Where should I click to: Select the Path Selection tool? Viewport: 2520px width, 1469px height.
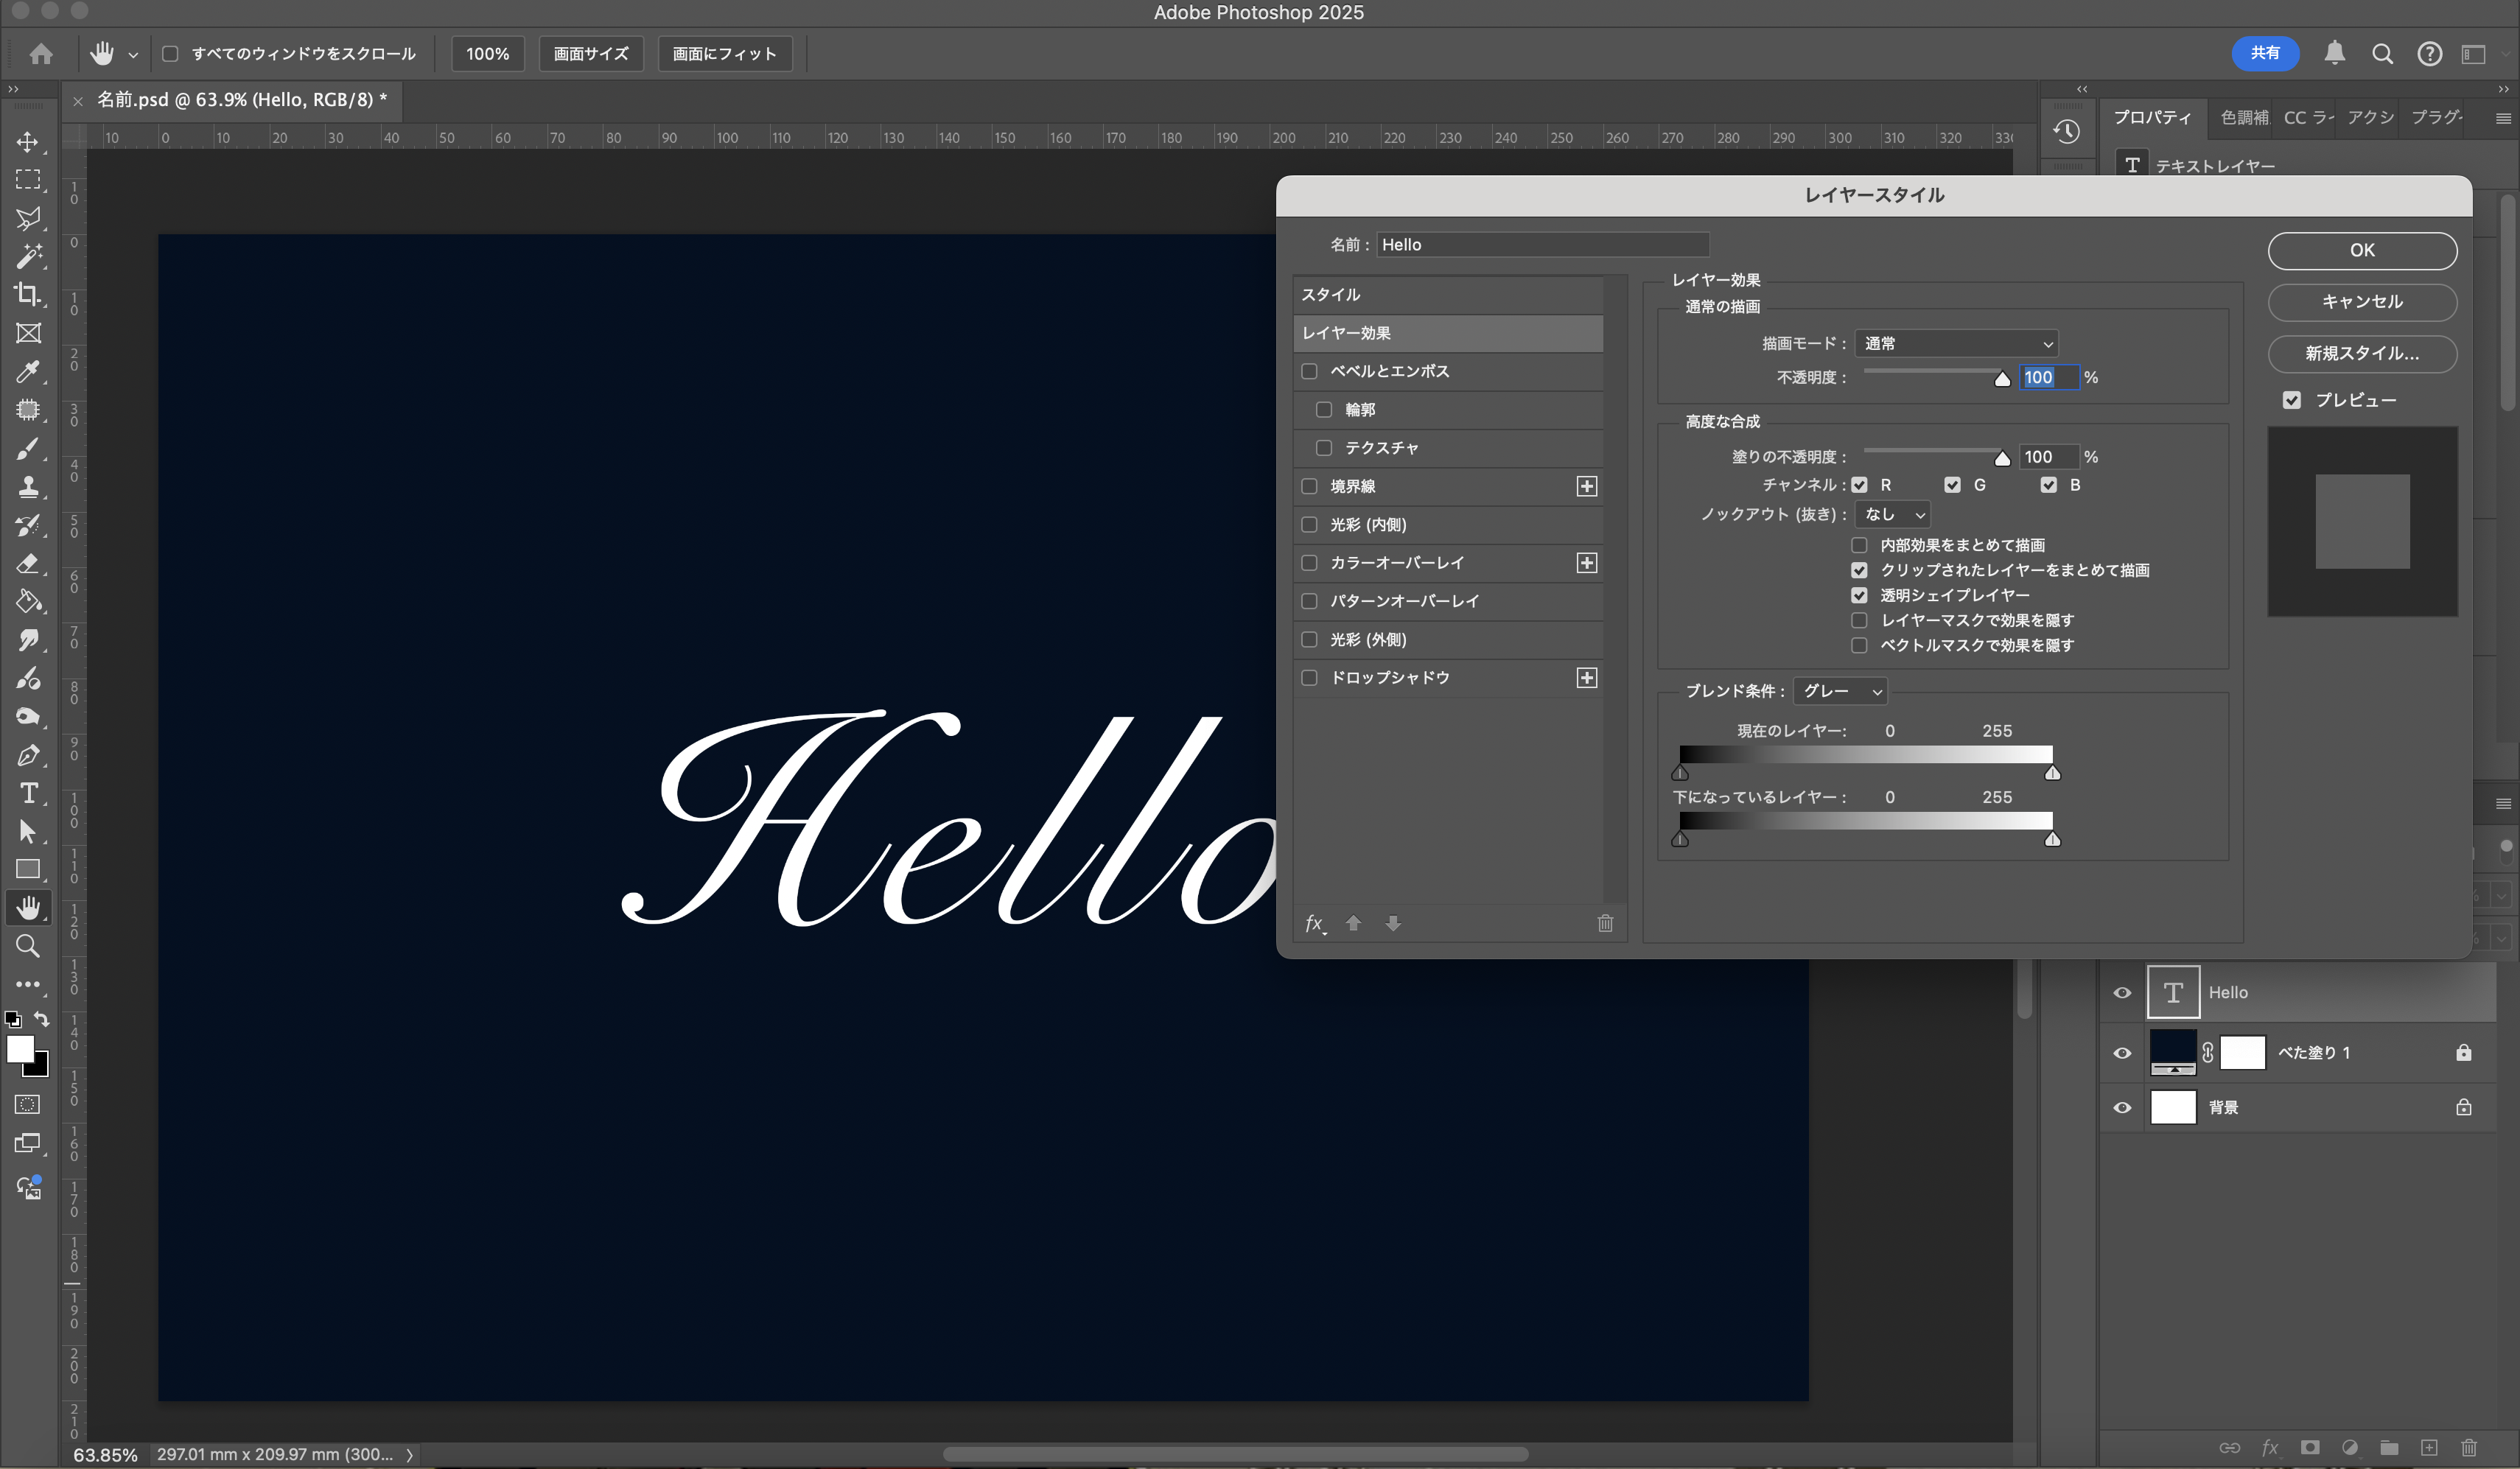(x=28, y=831)
